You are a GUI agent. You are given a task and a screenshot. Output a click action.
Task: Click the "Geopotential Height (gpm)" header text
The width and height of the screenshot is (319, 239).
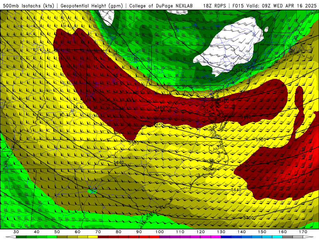pyautogui.click(x=92, y=6)
